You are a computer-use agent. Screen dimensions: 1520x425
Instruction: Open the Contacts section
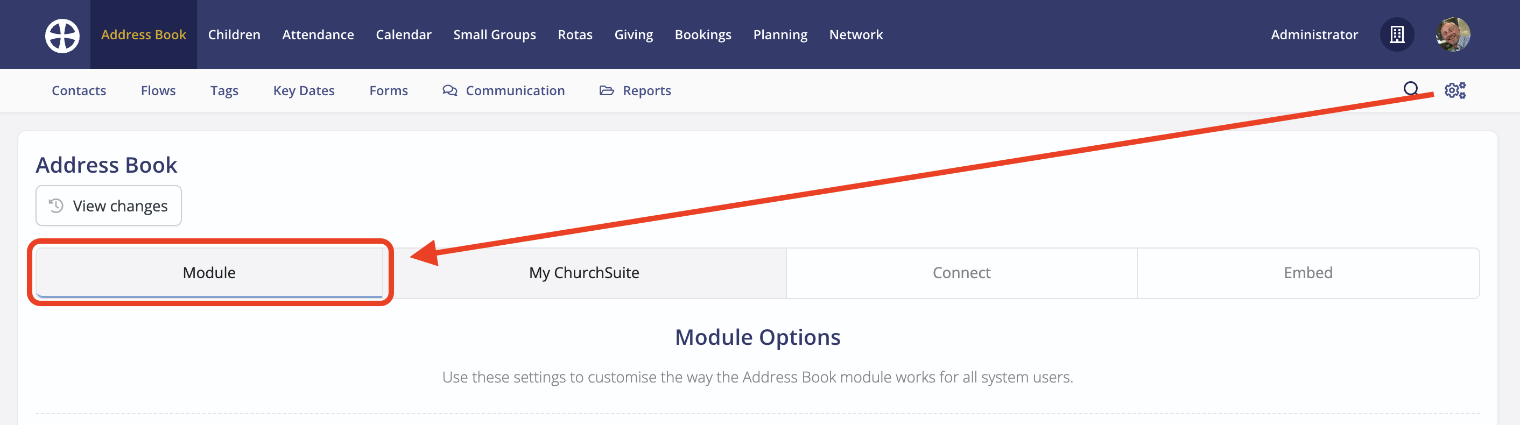(x=79, y=91)
